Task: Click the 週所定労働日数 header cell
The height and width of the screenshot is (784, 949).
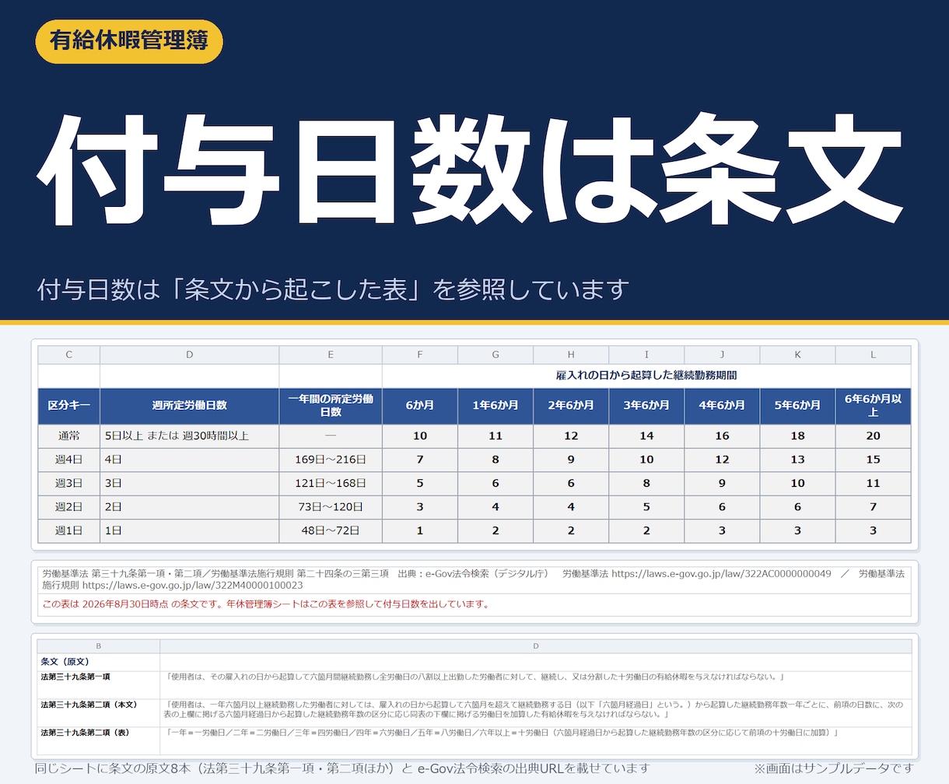Action: click(190, 406)
